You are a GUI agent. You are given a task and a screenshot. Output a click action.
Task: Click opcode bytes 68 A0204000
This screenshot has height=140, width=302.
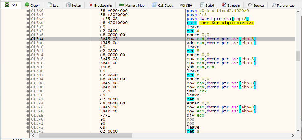pos(114,11)
